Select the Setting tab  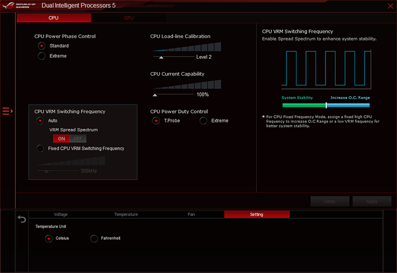tap(257, 214)
